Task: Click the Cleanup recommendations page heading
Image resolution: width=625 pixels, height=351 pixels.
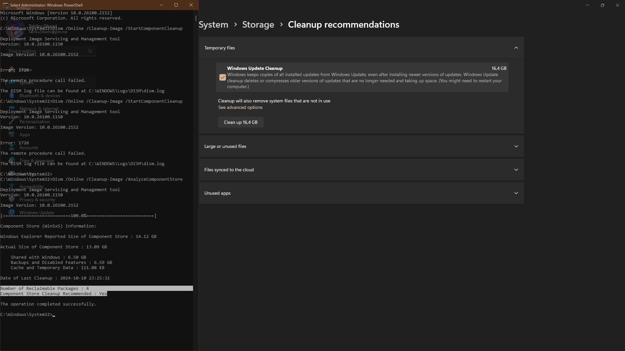Action: coord(343,25)
